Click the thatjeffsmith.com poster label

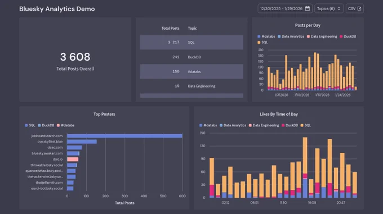click(49, 183)
